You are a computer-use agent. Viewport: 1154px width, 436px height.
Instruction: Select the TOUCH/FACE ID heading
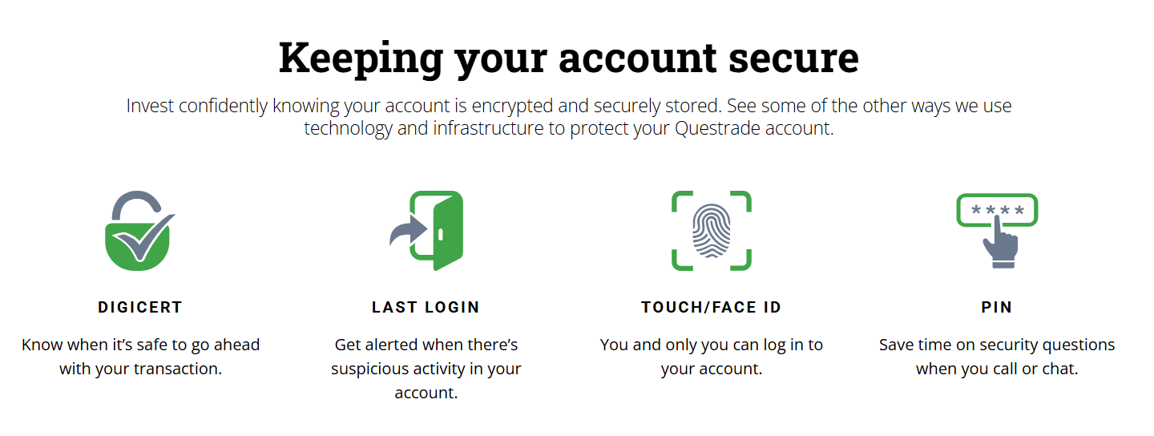click(x=711, y=307)
